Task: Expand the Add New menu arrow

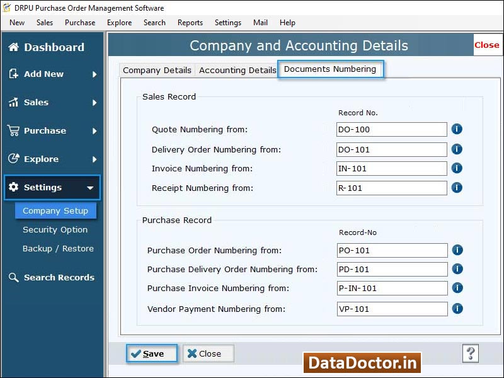Action: point(96,74)
